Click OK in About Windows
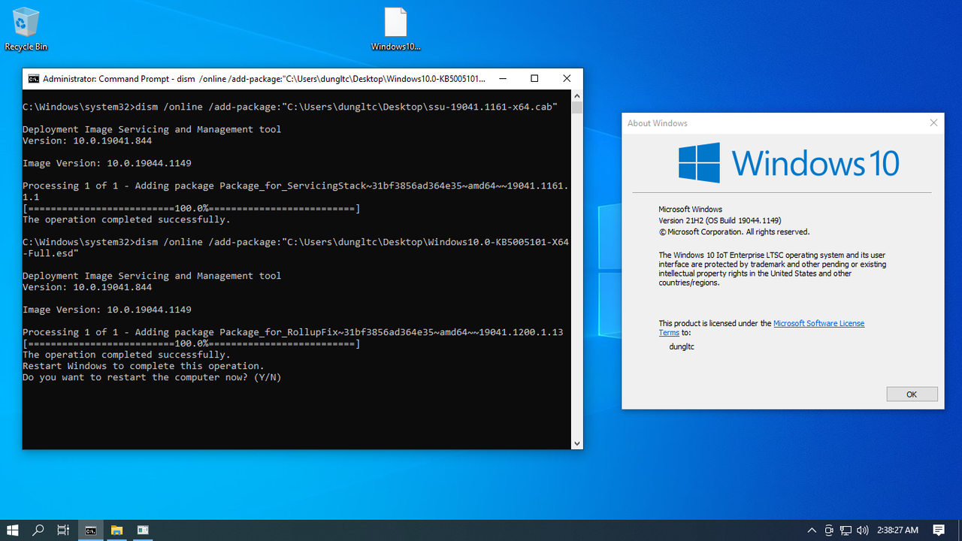 click(x=912, y=394)
